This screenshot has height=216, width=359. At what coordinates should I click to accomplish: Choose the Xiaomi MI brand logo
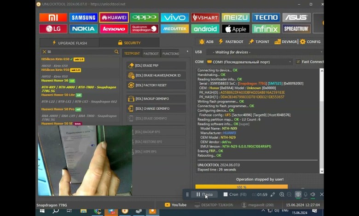tap(53, 17)
